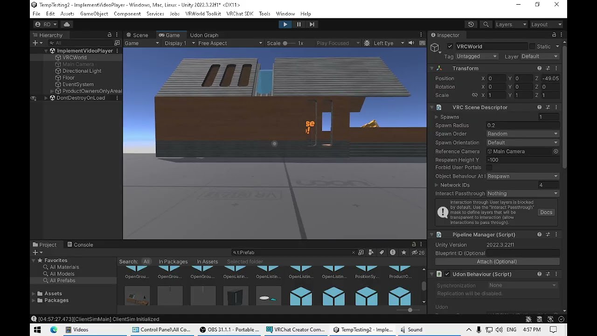Open the Hierarchy panel options menu
Viewport: 597px width, 336px height.
pyautogui.click(x=117, y=35)
